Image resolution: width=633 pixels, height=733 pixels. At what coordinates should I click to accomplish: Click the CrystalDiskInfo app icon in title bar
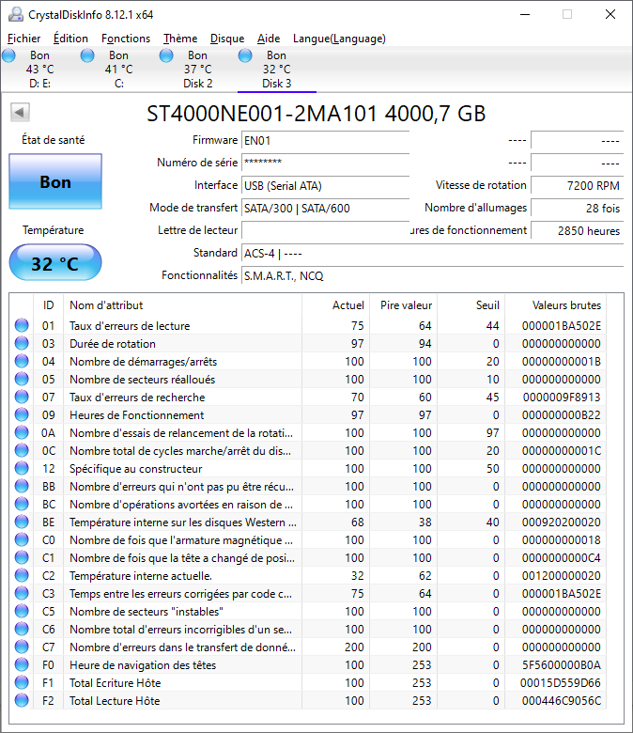(16, 14)
